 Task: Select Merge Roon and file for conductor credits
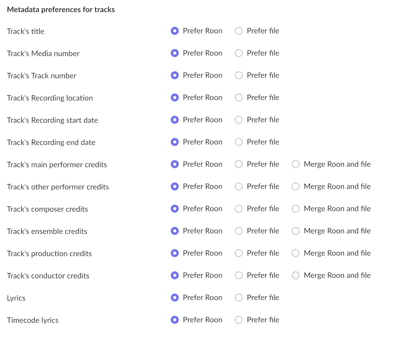(296, 275)
